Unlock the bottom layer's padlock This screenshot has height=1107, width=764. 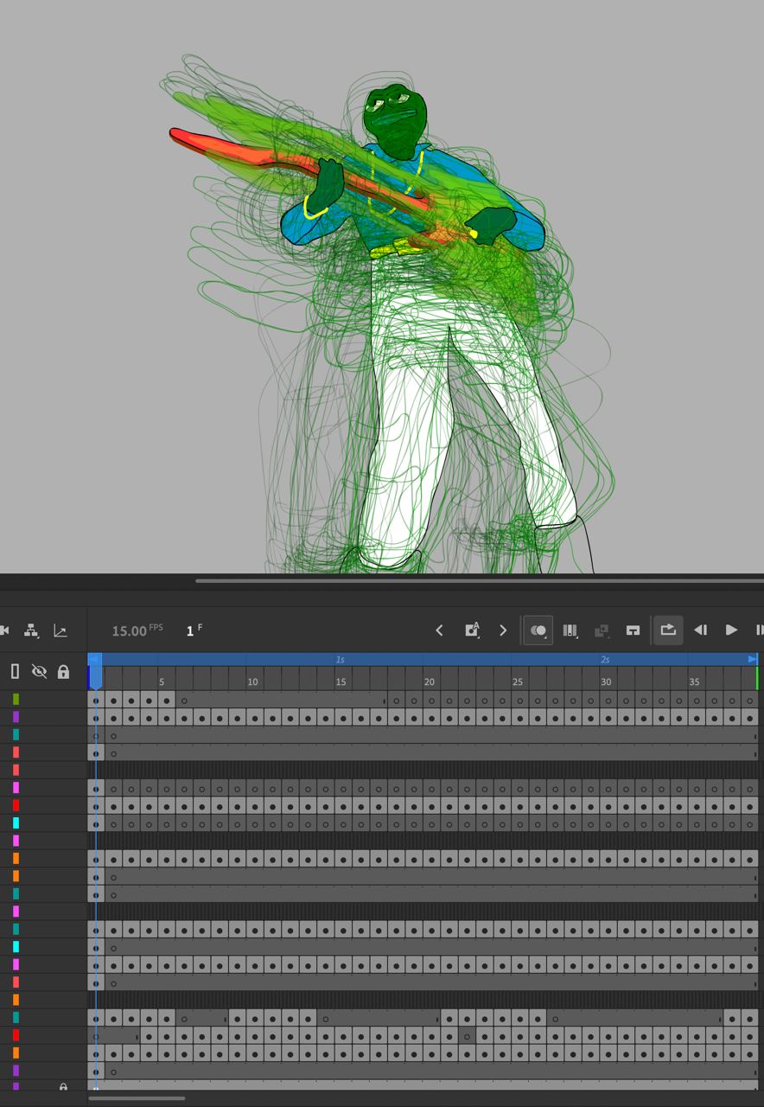click(x=63, y=1087)
